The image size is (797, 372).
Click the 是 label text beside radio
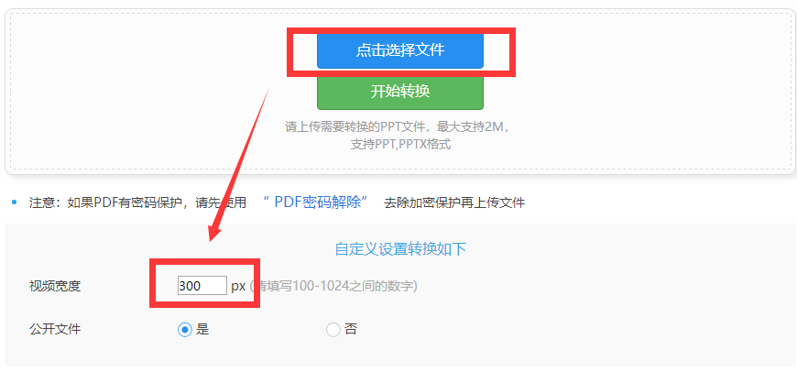tap(202, 329)
